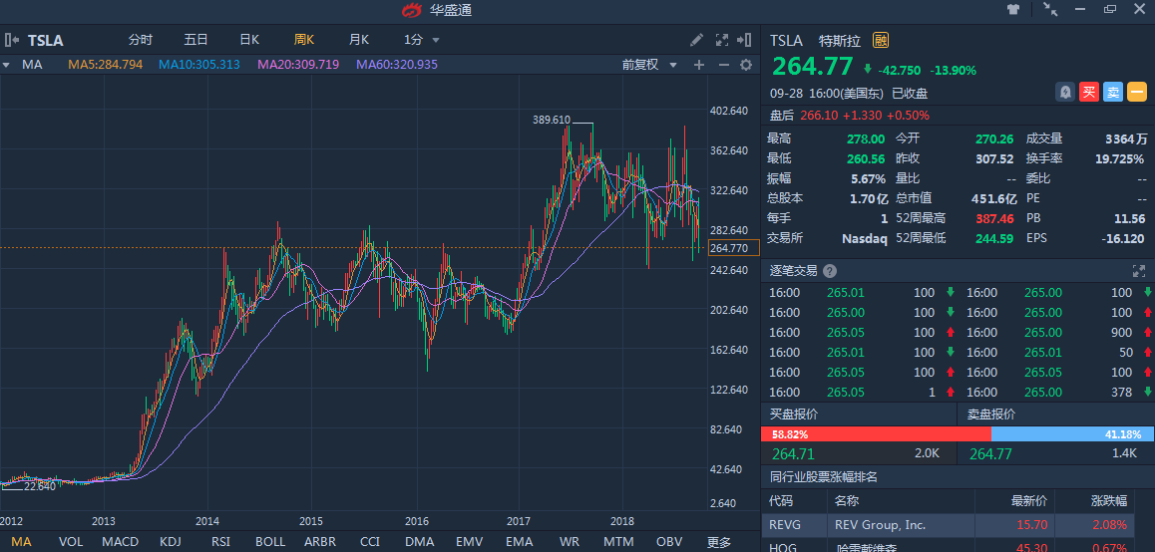The height and width of the screenshot is (552, 1155).
Task: Click the red buy-side ratio bar
Action: [x=875, y=434]
